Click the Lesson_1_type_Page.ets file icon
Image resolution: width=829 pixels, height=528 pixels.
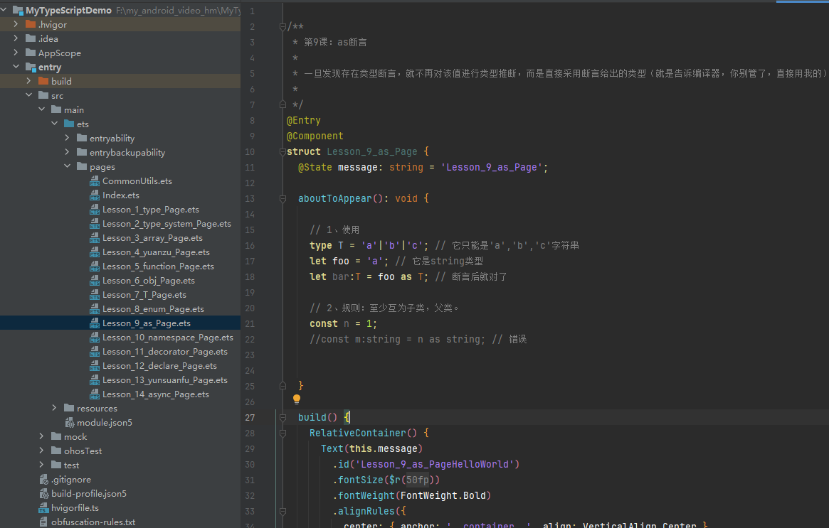[x=95, y=210]
